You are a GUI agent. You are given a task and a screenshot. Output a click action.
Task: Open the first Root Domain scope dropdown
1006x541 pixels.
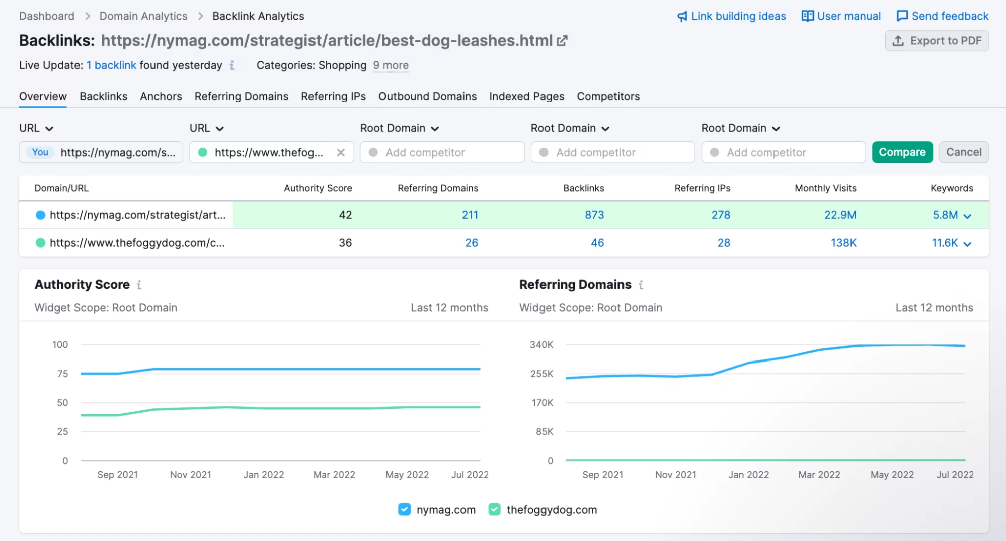click(400, 128)
